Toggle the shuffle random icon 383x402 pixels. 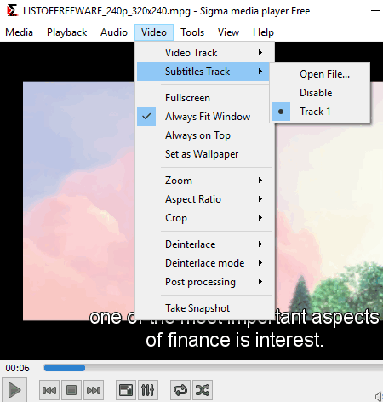tap(203, 390)
